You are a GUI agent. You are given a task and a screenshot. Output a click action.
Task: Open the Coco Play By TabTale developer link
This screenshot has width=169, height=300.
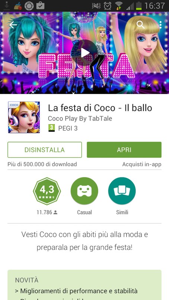point(80,119)
